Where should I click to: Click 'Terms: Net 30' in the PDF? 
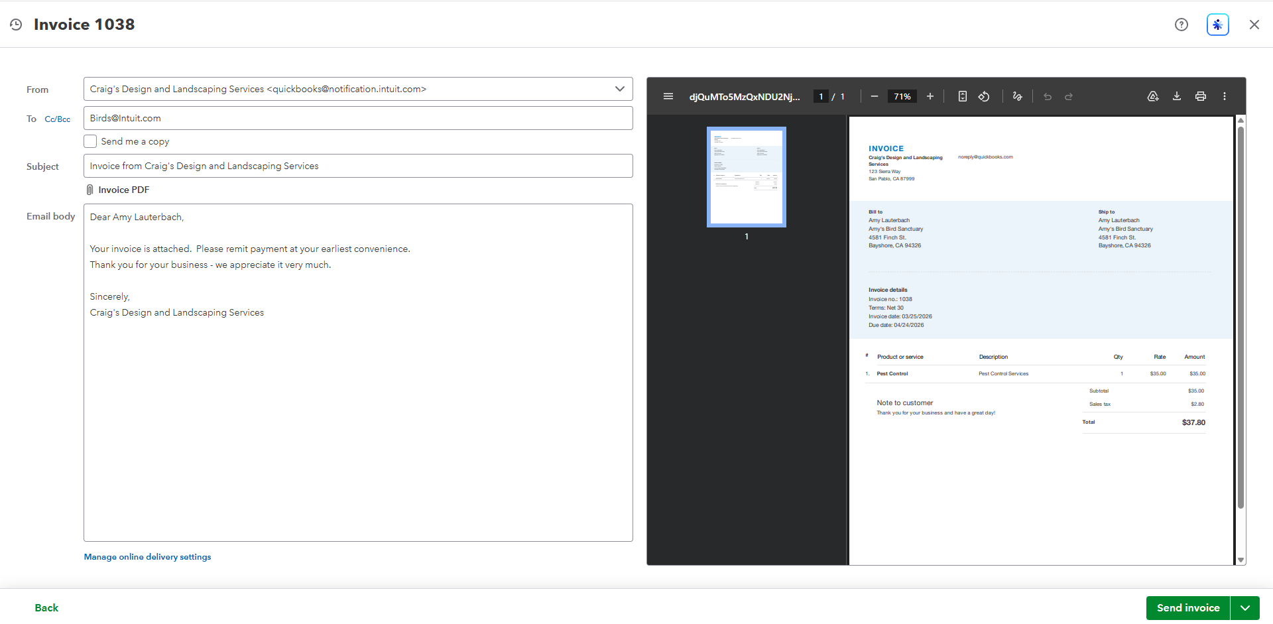pyautogui.click(x=886, y=308)
